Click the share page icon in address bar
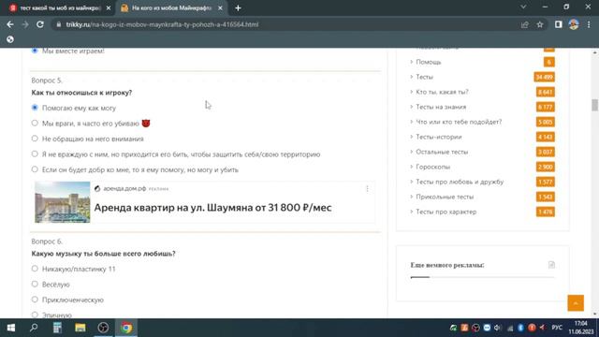 click(x=524, y=24)
